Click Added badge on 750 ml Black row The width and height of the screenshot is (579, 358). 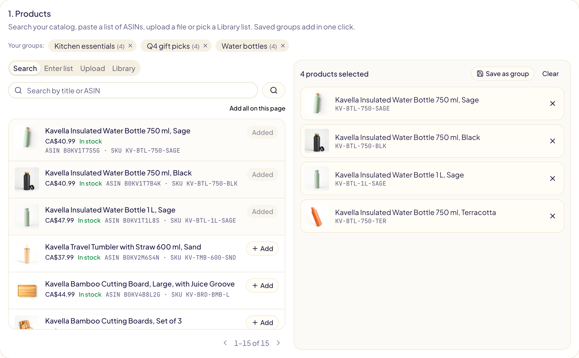pos(262,174)
